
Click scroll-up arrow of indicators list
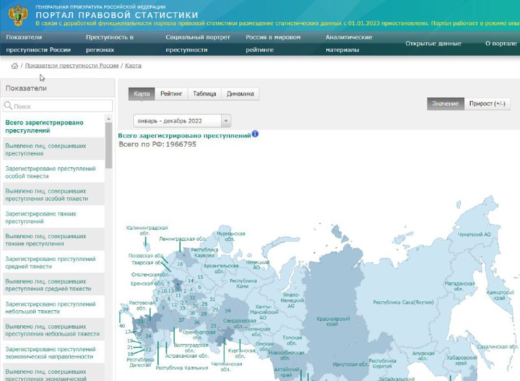coord(109,119)
